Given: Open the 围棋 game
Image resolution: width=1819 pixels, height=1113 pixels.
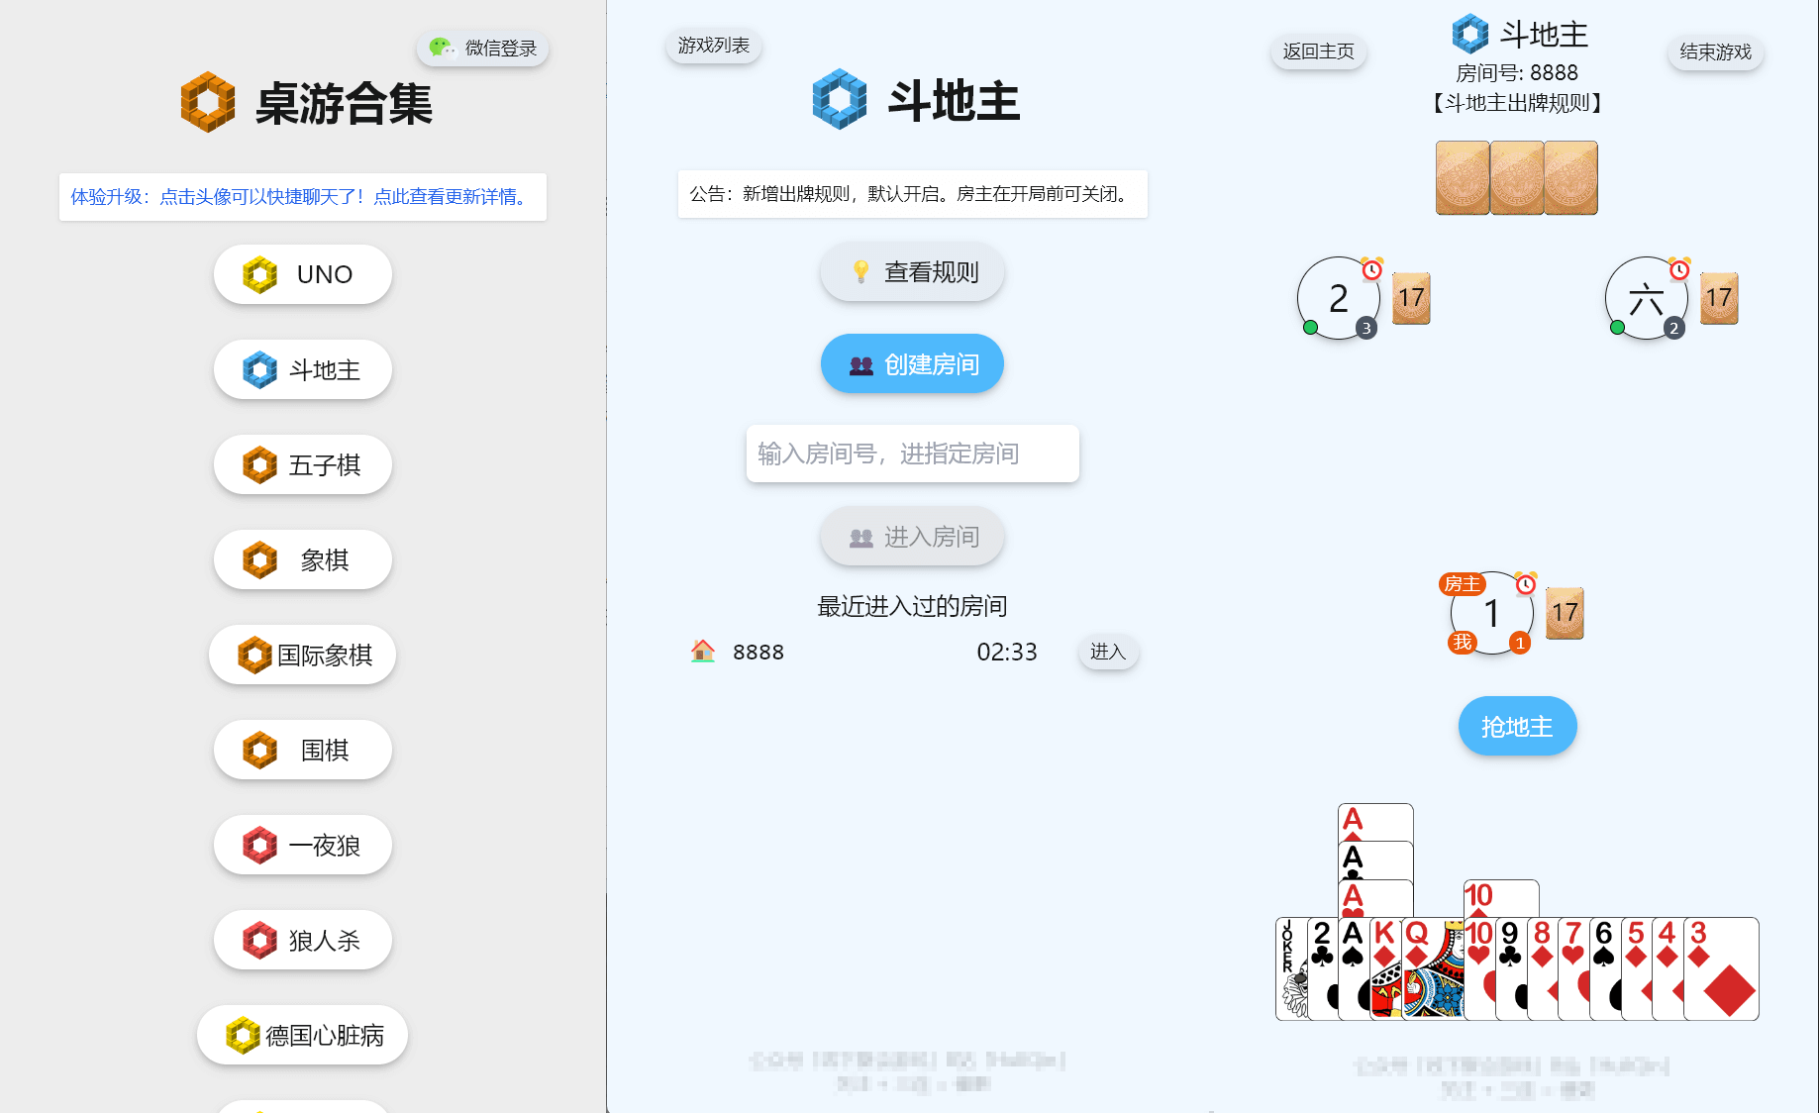Looking at the screenshot, I should [x=303, y=750].
